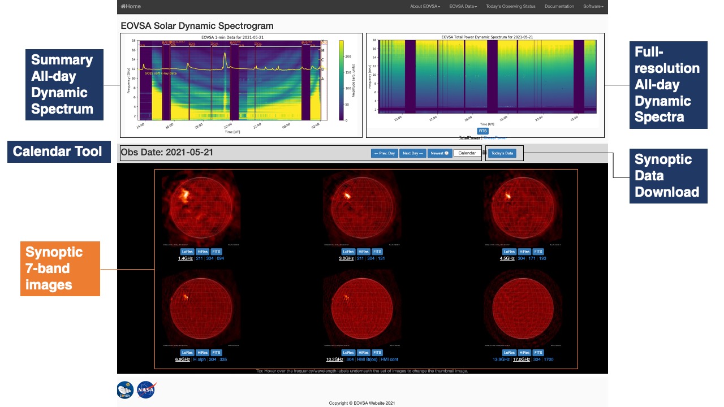The image size is (724, 407).
Task: Select the TotalPower spectrum view
Action: point(469,137)
